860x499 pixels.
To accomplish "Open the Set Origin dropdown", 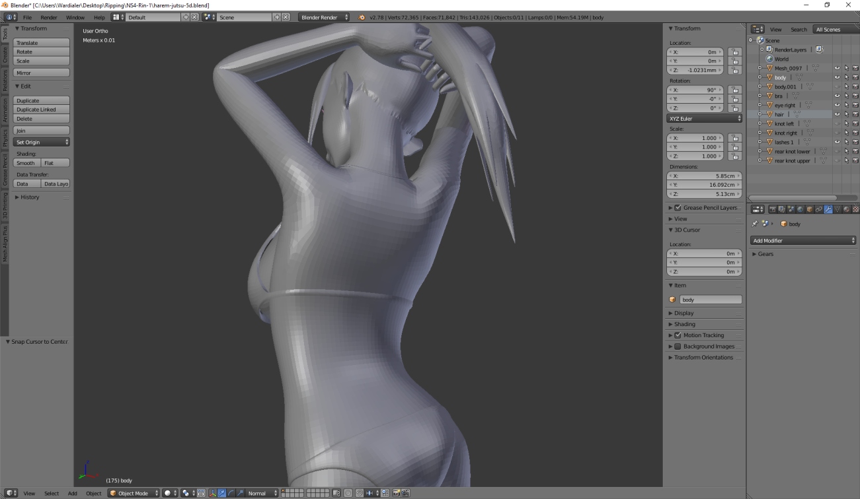I will tap(41, 142).
